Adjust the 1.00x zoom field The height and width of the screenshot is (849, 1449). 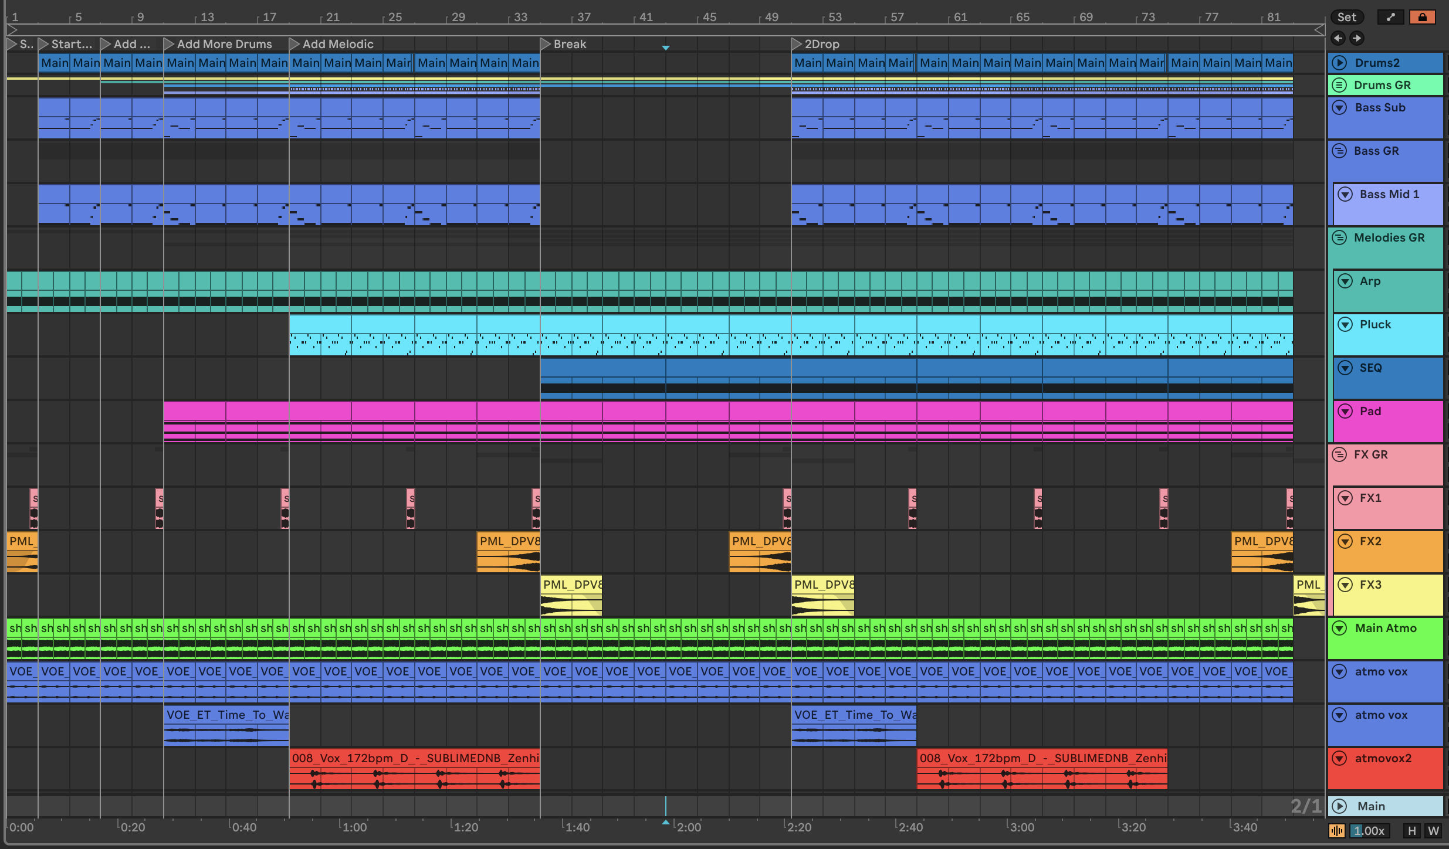tap(1370, 830)
